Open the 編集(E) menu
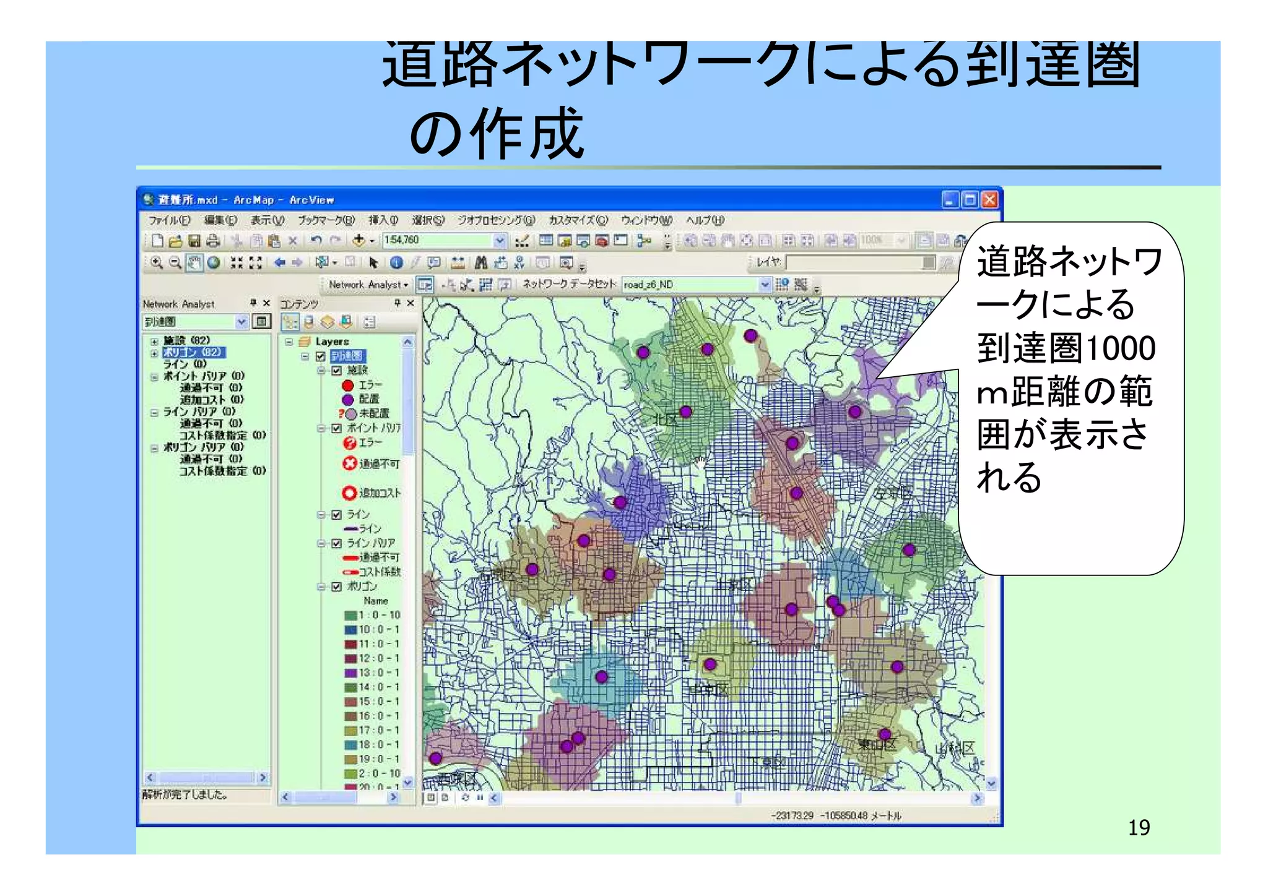 click(x=220, y=220)
